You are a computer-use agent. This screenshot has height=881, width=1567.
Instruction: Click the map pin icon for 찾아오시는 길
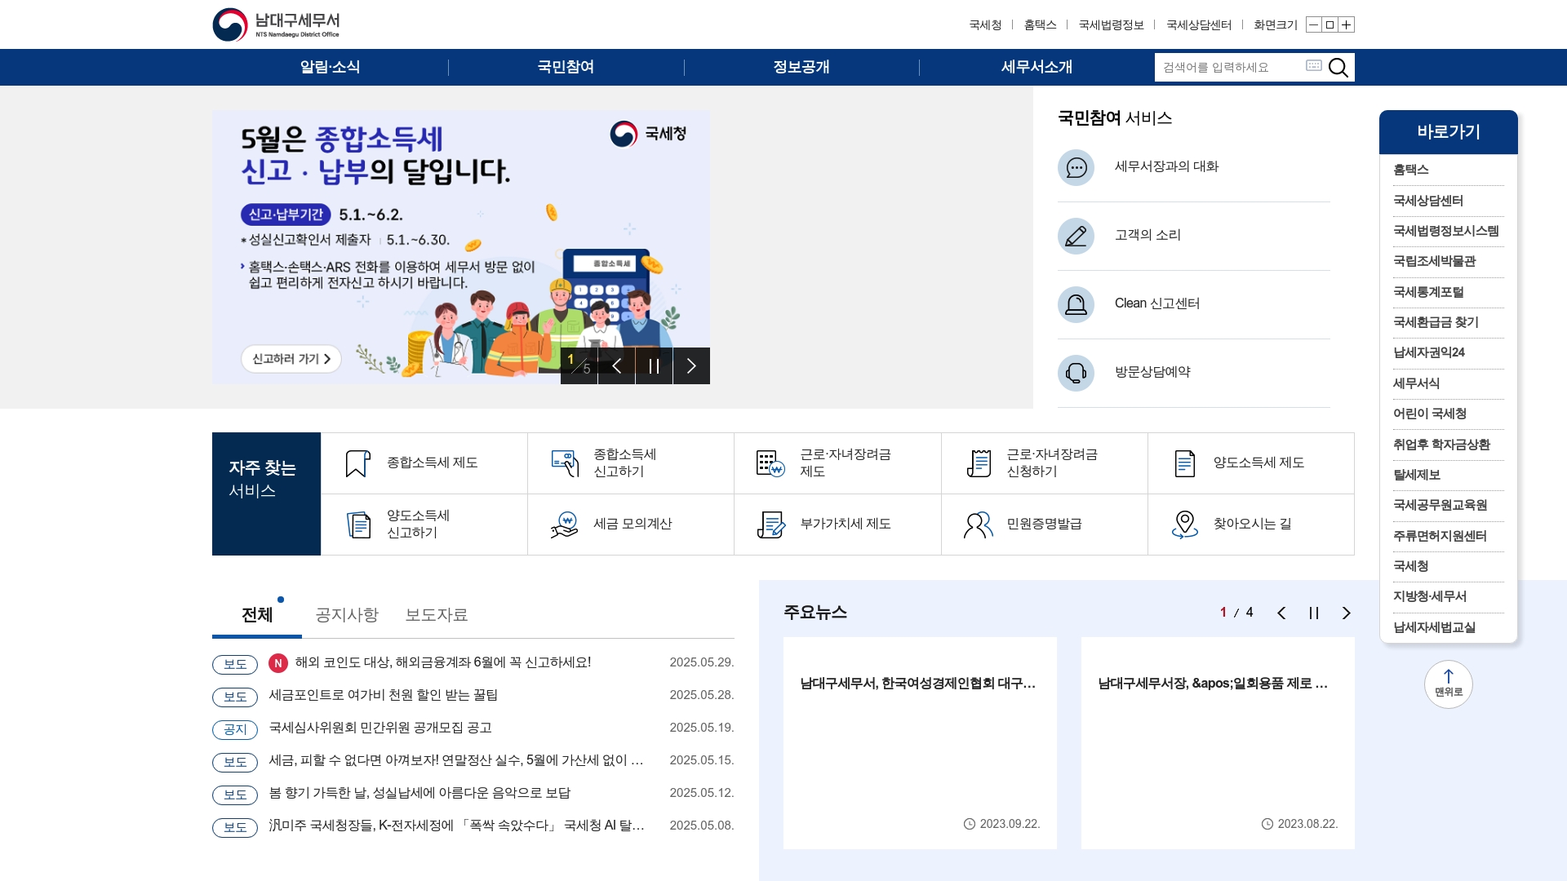[x=1184, y=525]
